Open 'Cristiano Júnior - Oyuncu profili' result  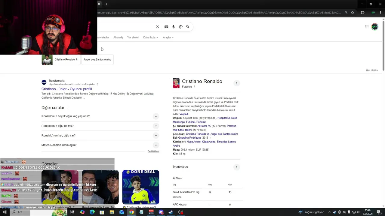point(66,89)
